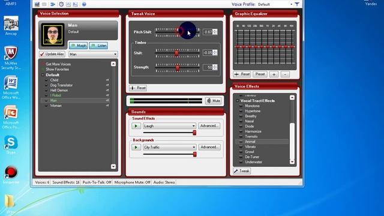
Task: Enable the Breathy voice effect
Action: [x=251, y=116]
